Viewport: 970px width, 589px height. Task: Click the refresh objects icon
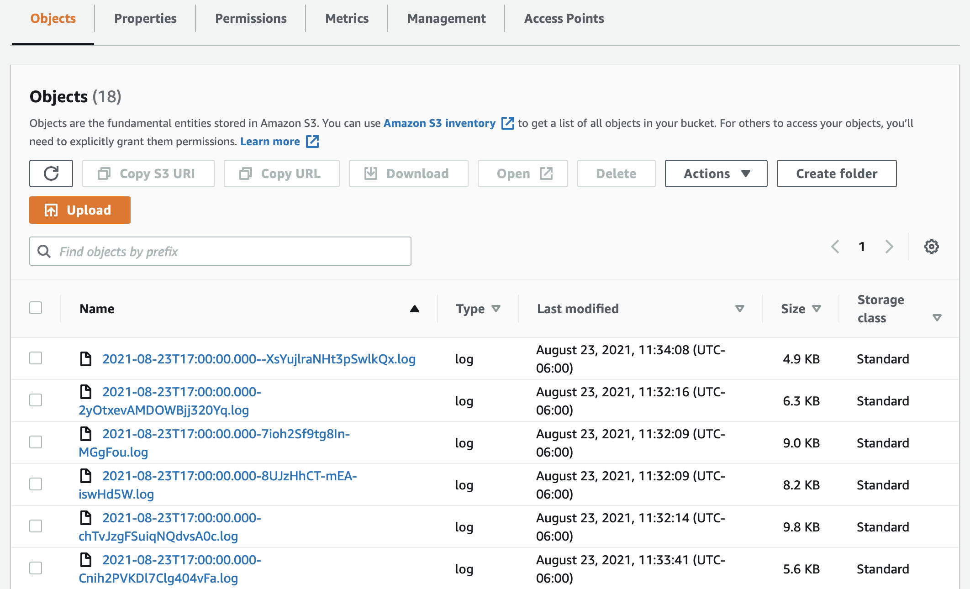coord(51,174)
